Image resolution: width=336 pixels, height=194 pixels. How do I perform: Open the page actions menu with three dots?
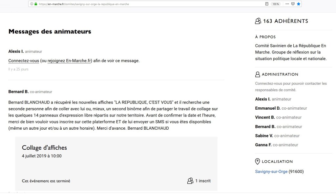pyautogui.click(x=287, y=4)
